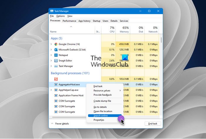Click the Snagit Editor icon in Apps

(56, 61)
